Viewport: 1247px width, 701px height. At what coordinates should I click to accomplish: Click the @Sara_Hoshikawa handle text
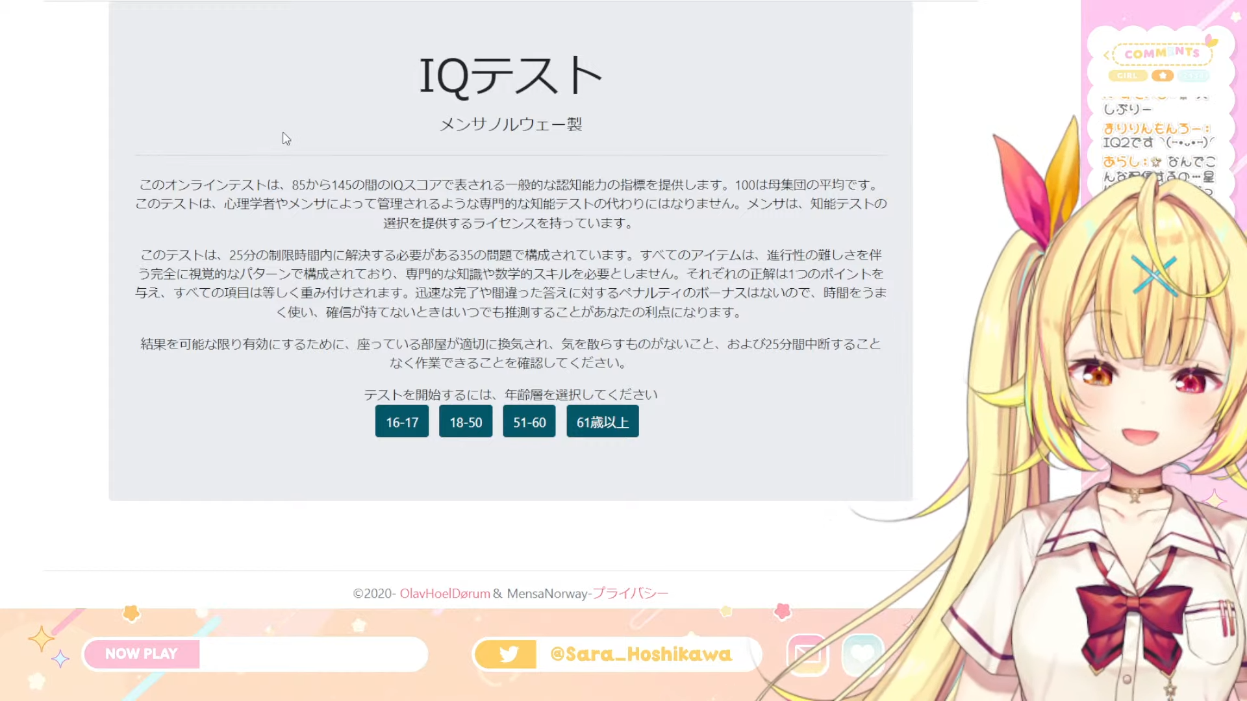pyautogui.click(x=641, y=654)
